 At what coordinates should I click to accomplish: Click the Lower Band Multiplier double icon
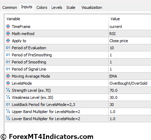[x=8, y=118]
